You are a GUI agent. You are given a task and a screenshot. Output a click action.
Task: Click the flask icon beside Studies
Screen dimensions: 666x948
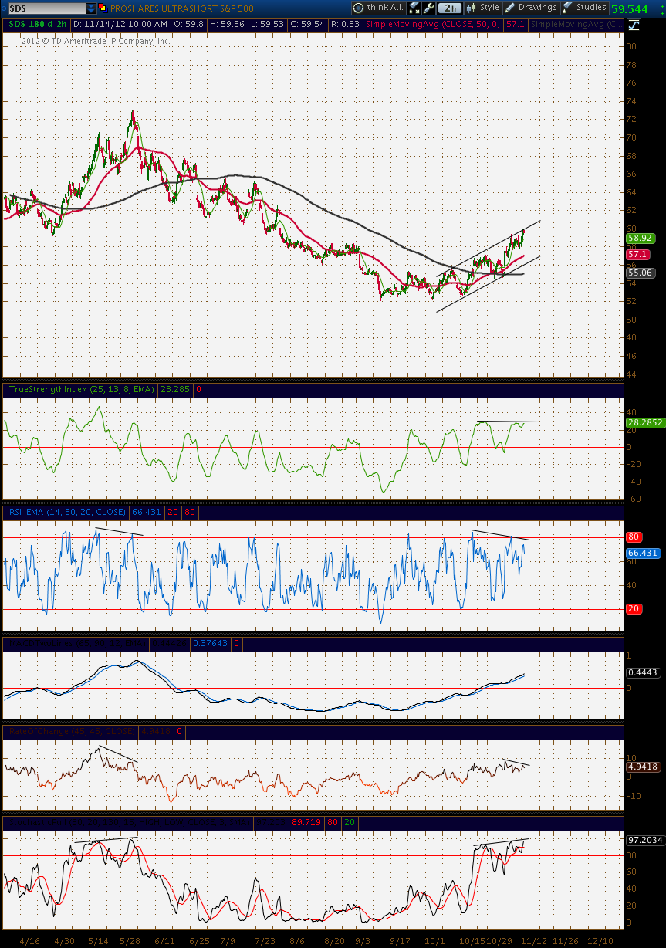coord(567,8)
